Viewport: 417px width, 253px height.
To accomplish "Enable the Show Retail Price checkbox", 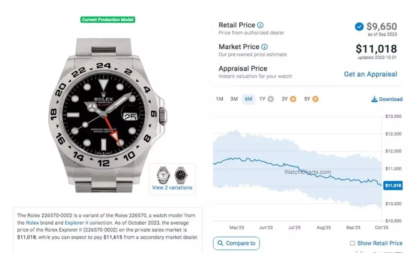I will click(353, 243).
